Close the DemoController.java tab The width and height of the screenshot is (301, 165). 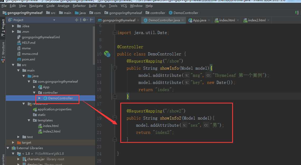click(x=183, y=20)
